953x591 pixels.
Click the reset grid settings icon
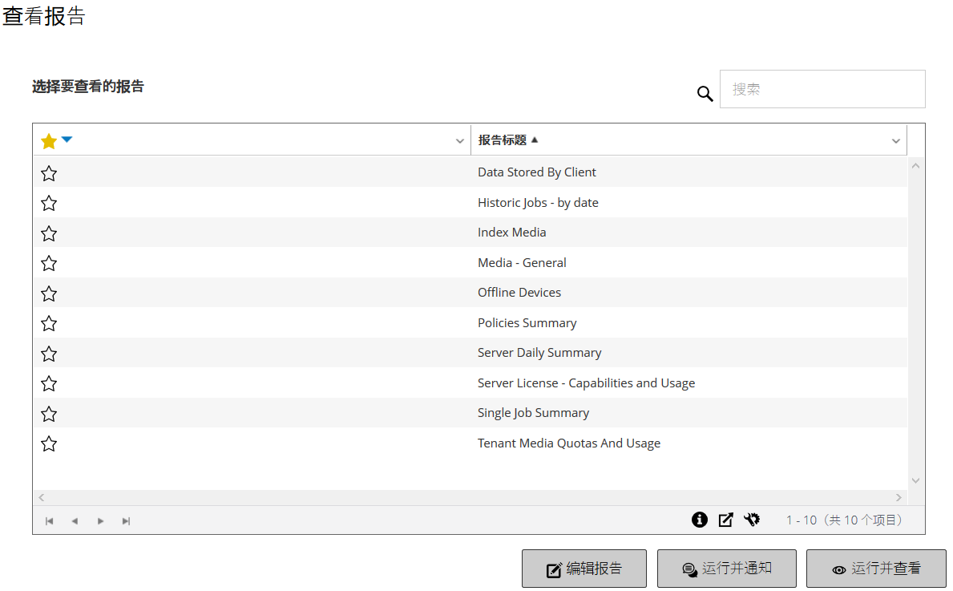[x=752, y=520]
